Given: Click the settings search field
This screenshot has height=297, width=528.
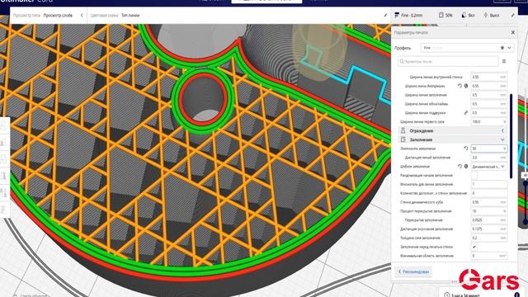Looking at the screenshot, I should 448,61.
